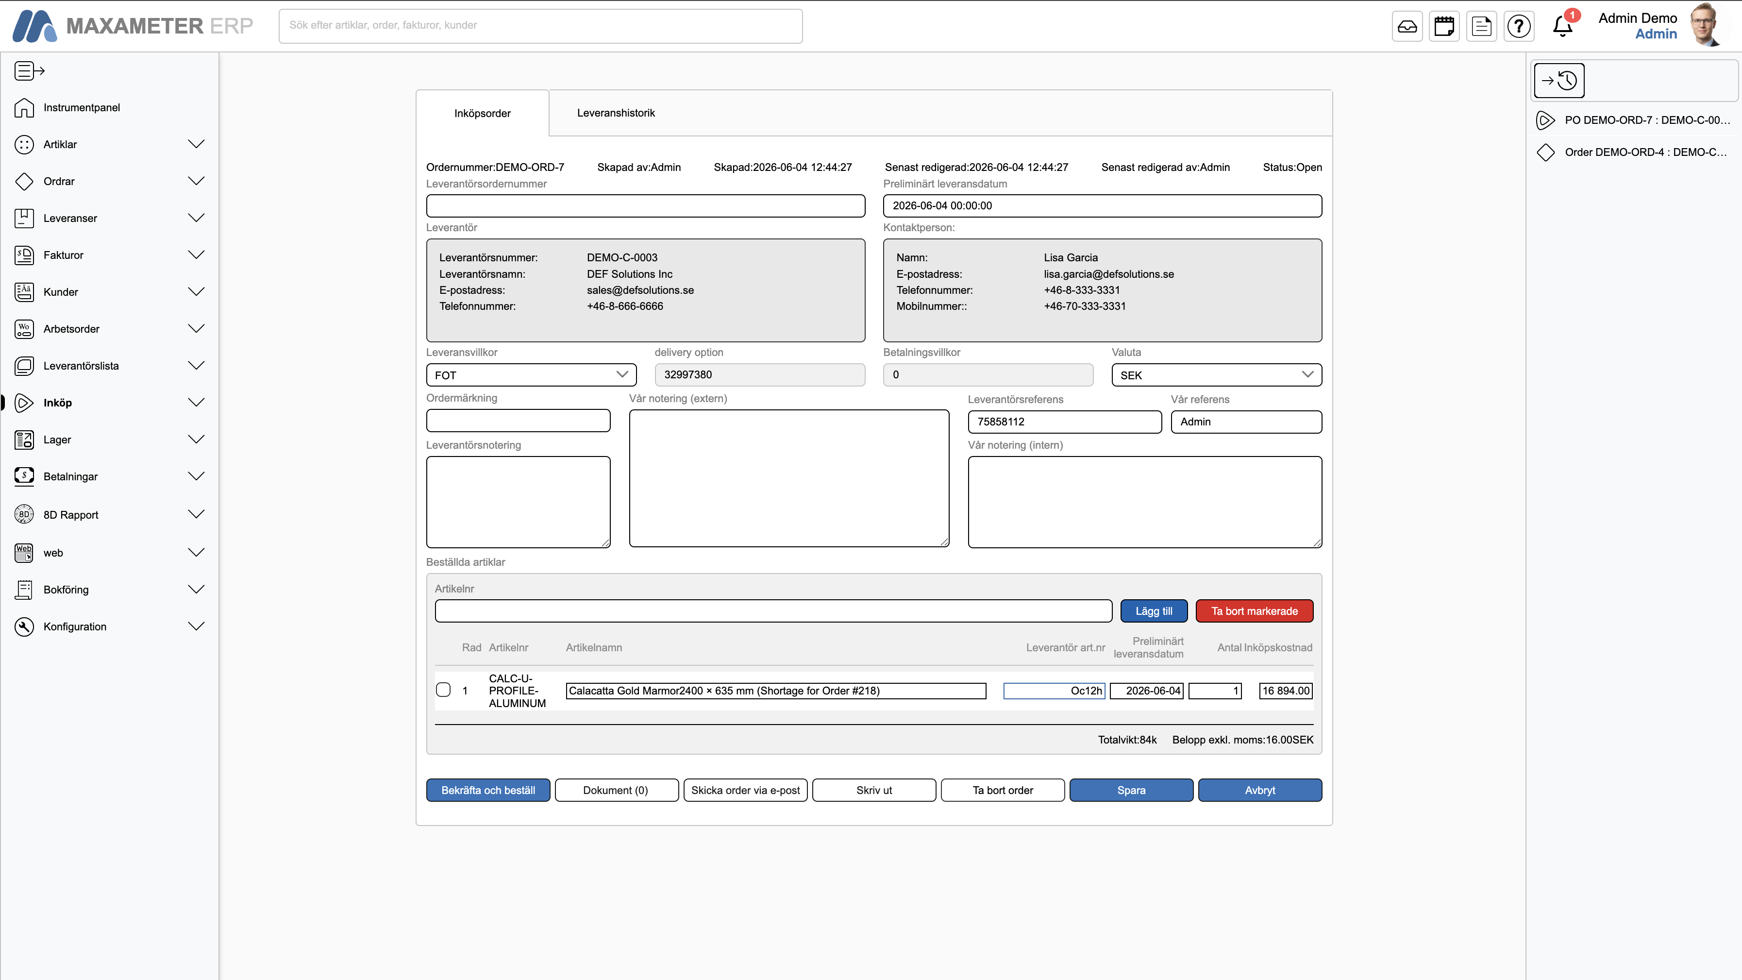
Task: Expand the Lager submenu chevron
Action: [x=196, y=439]
